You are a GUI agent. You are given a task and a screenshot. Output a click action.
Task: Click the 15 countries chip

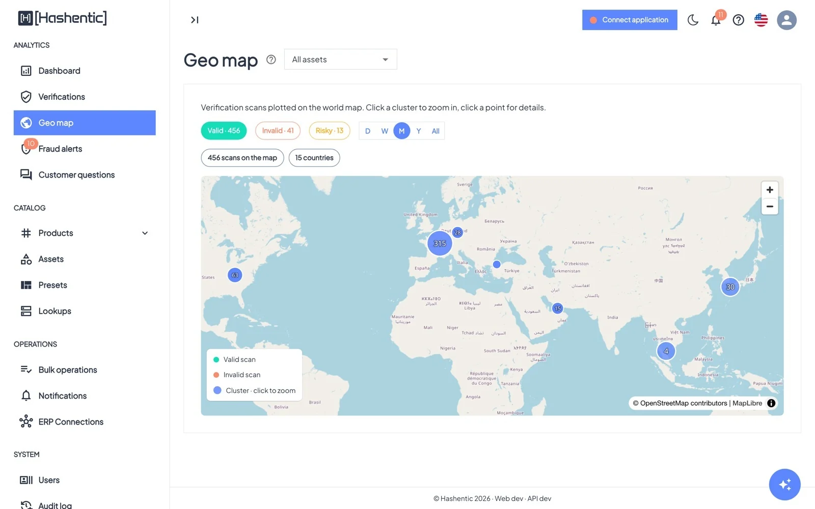coord(314,158)
